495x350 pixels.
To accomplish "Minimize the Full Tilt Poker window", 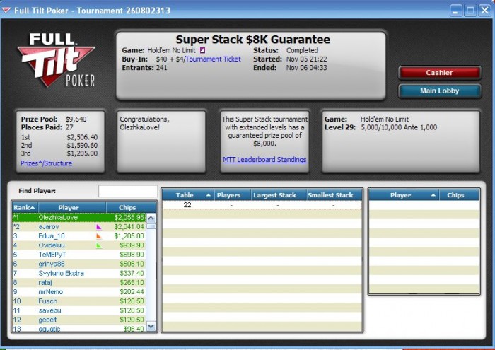I will [455, 11].
